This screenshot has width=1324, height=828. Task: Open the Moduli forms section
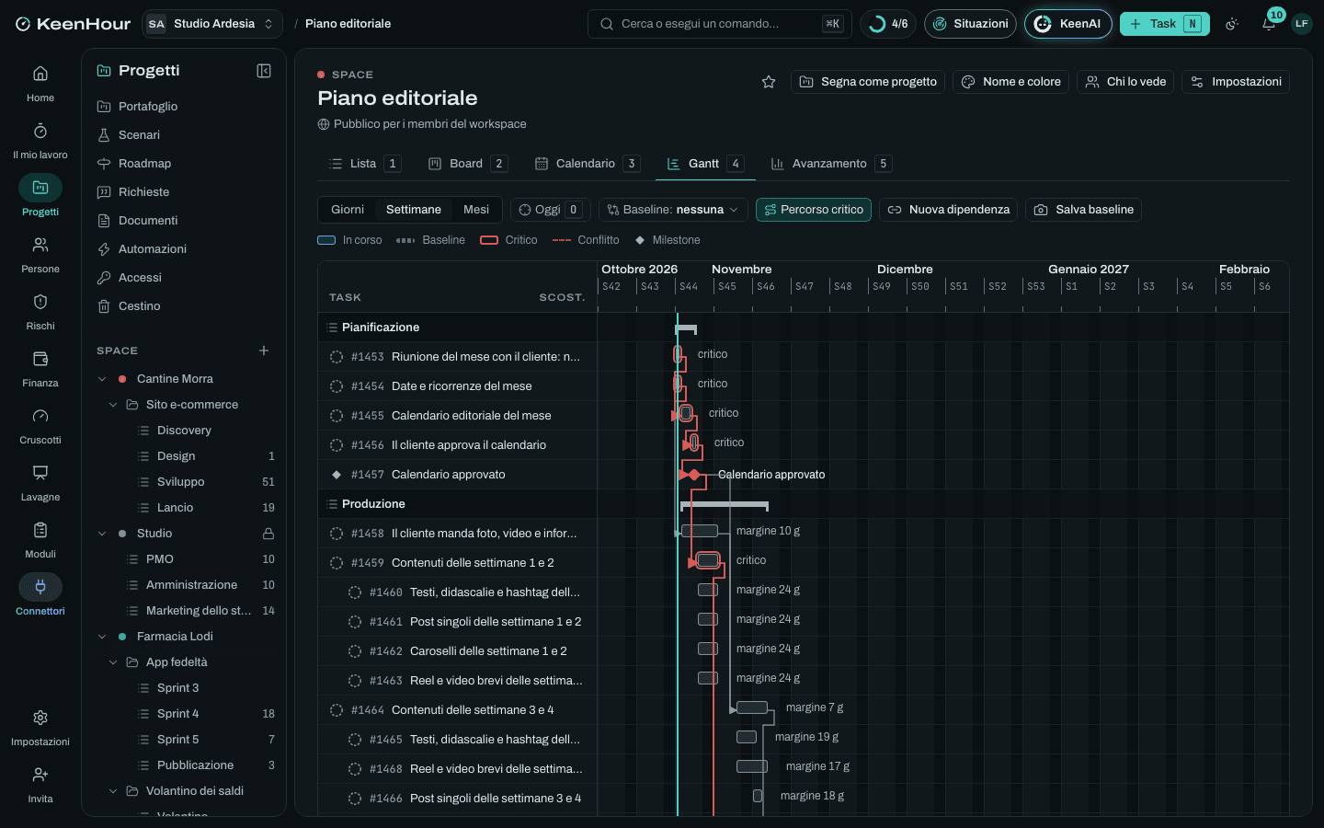[40, 540]
